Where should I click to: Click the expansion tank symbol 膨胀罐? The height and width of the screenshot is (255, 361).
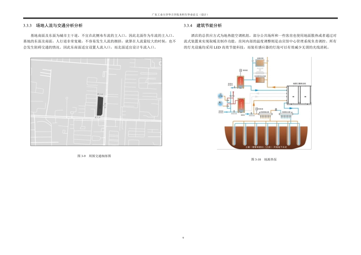click(241, 71)
